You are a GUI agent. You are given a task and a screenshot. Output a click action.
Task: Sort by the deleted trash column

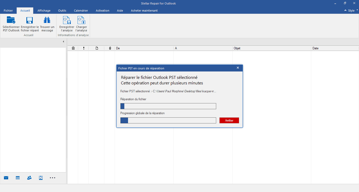click(73, 48)
